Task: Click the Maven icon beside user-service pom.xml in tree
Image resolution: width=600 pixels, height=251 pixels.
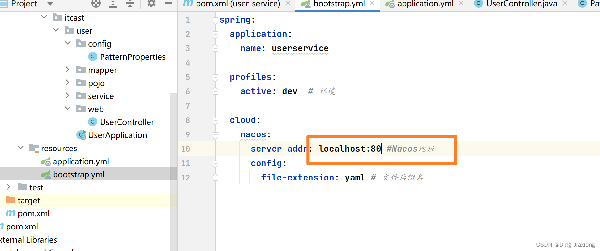Action: [x=10, y=213]
